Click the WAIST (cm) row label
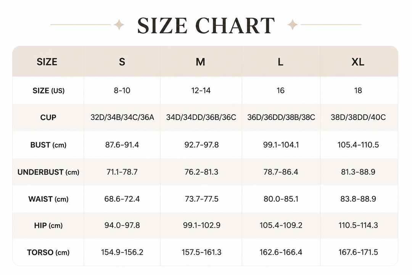Image resolution: width=412 pixels, height=275 pixels. (48, 199)
